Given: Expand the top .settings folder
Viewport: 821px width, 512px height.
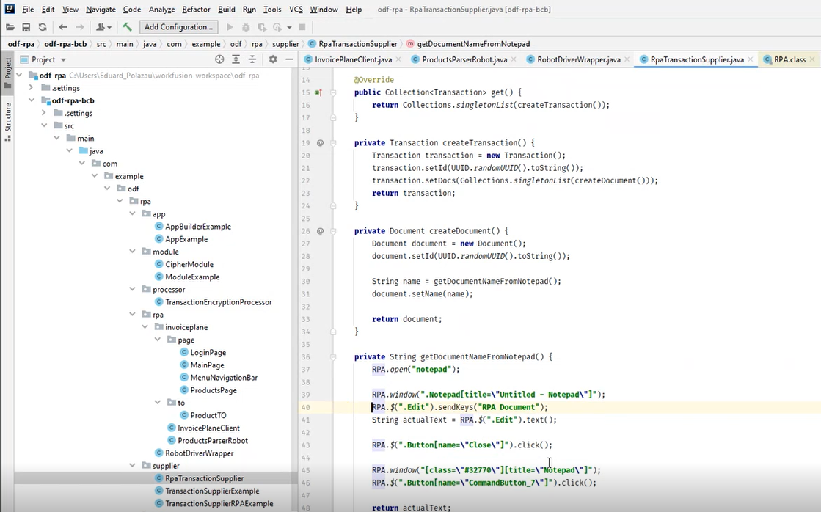Looking at the screenshot, I should tap(32, 88).
